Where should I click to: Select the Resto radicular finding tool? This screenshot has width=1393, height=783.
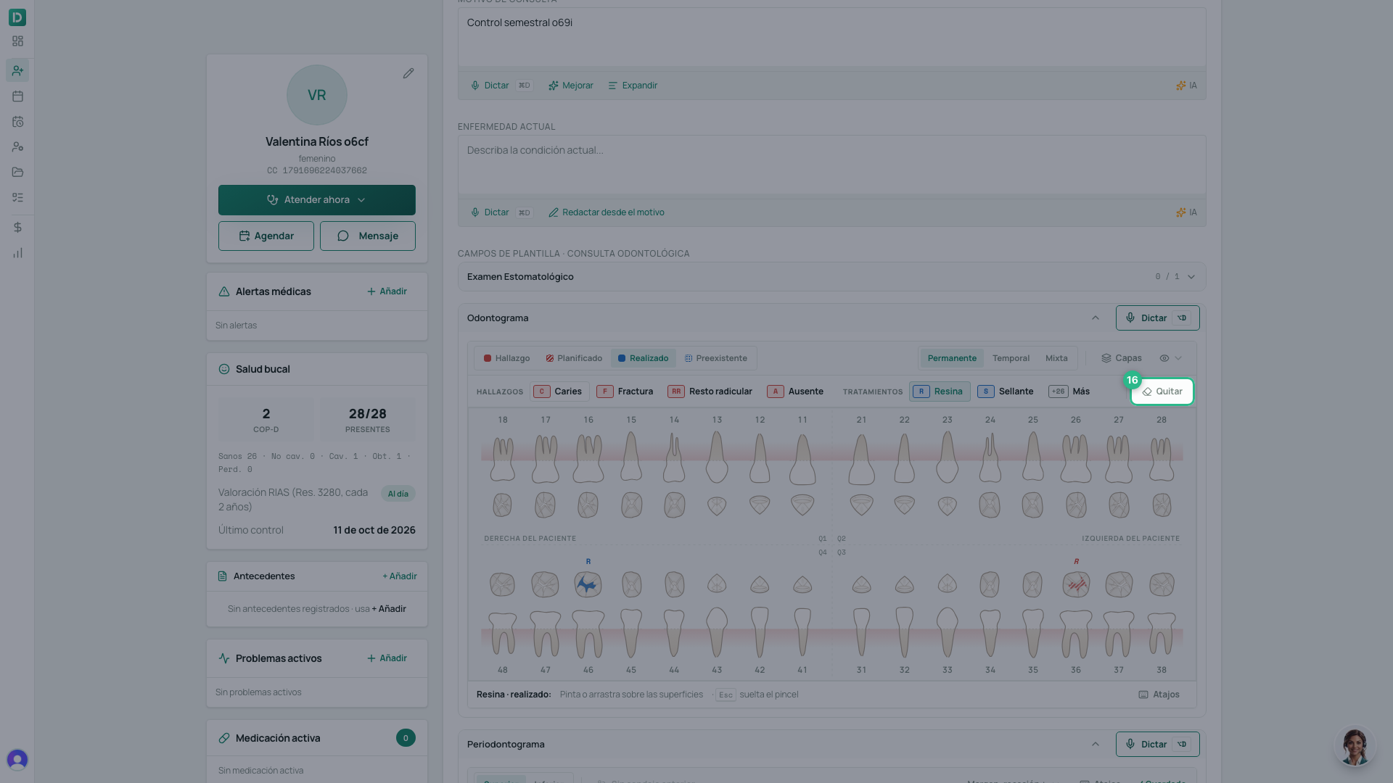710,391
